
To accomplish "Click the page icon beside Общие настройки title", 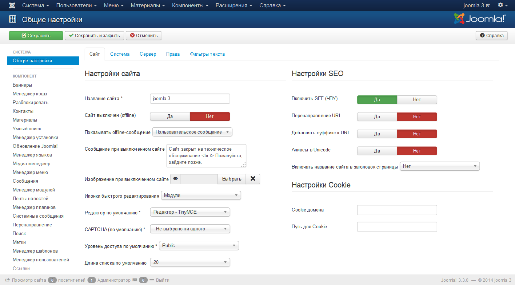I will (12, 19).
